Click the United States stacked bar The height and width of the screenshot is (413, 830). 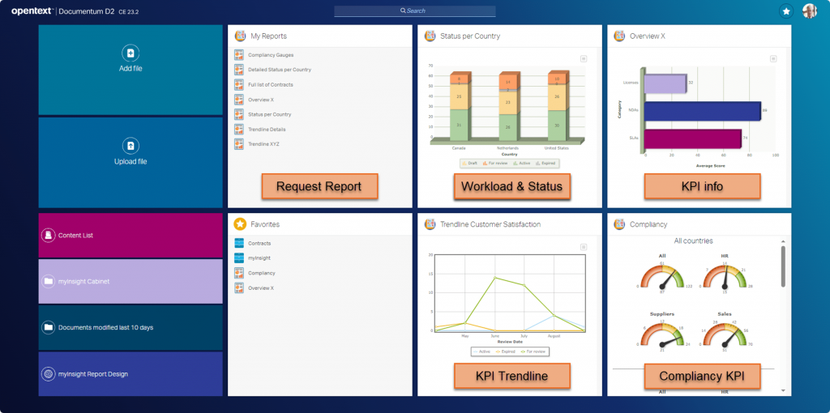tap(558, 106)
